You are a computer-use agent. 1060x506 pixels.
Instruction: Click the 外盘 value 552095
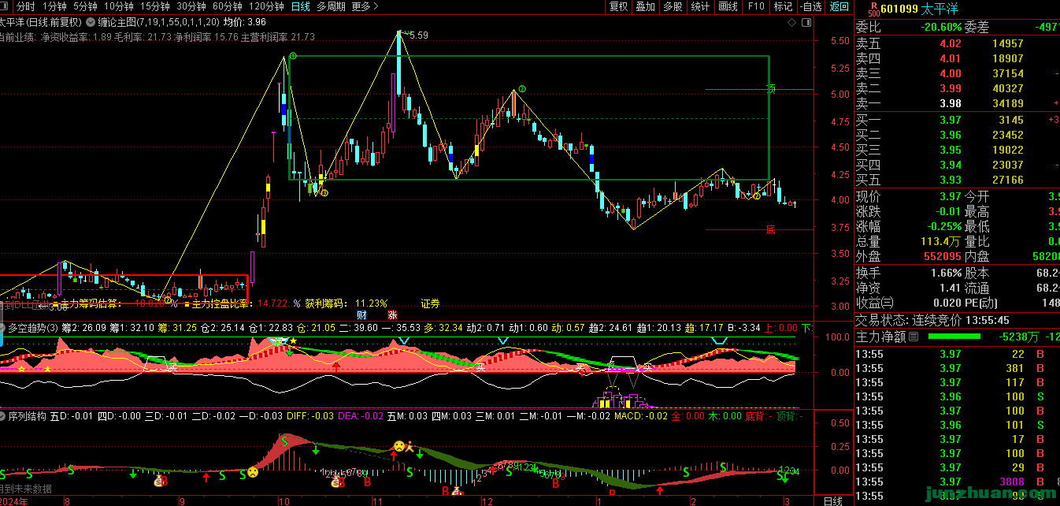coord(943,256)
